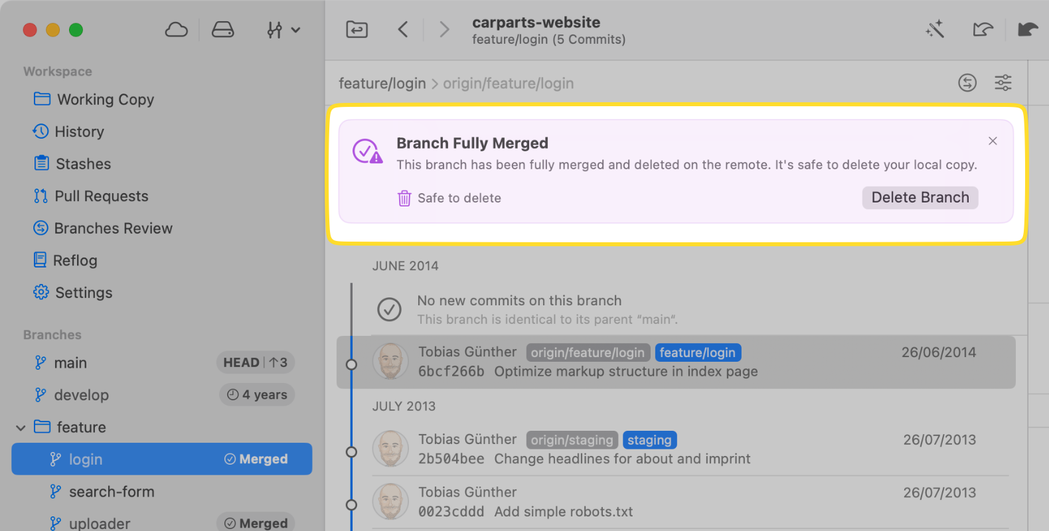This screenshot has height=531, width=1049.
Task: Collapse the feature folder in Branches
Action: pos(21,427)
